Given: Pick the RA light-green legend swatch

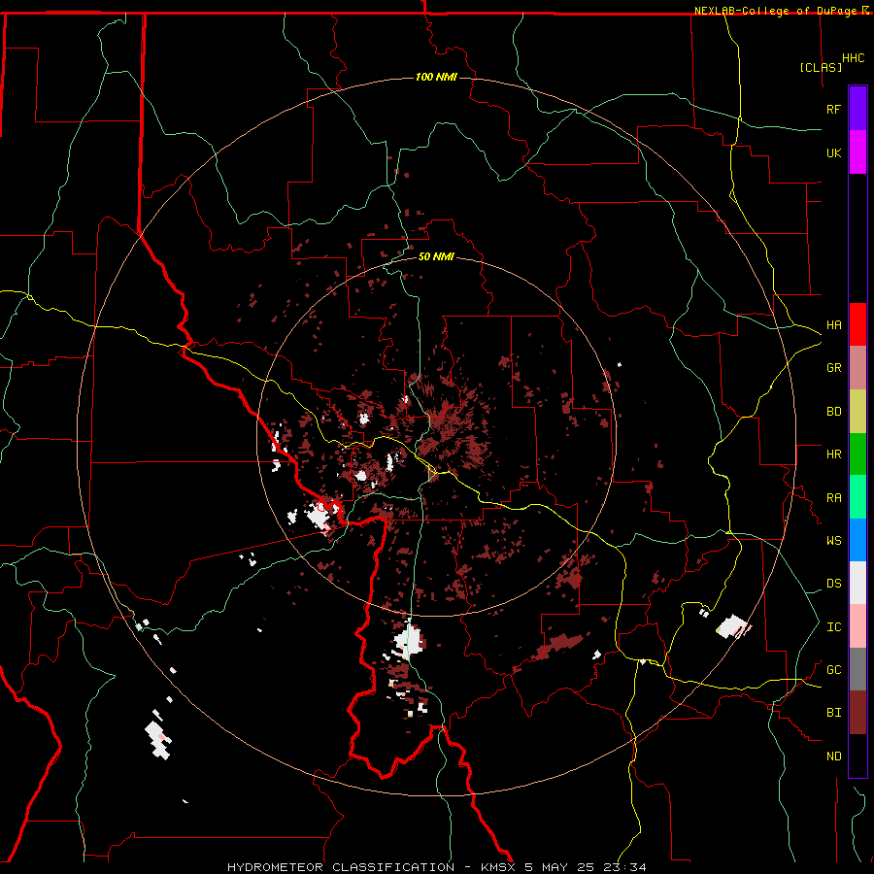Looking at the screenshot, I should point(857,497).
